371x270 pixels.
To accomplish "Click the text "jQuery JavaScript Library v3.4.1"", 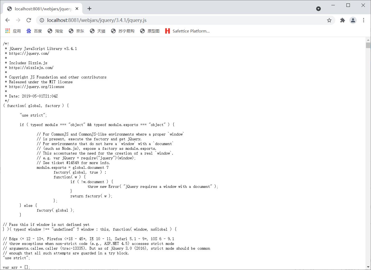I will coord(43,49).
